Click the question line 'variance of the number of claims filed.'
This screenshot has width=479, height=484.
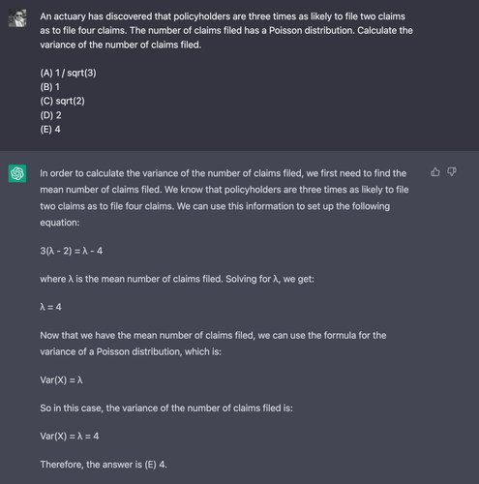coord(121,45)
